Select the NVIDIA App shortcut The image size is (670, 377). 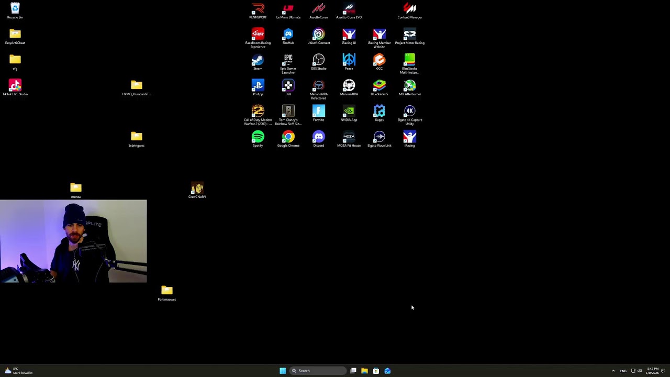tap(349, 113)
